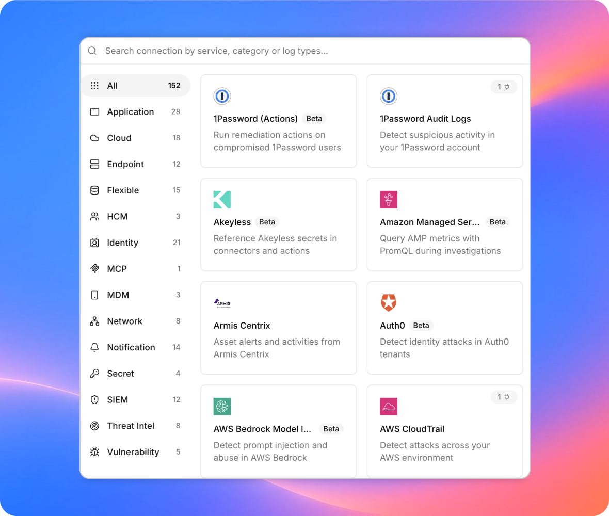Open the AWS CloudTrail title

click(x=412, y=429)
